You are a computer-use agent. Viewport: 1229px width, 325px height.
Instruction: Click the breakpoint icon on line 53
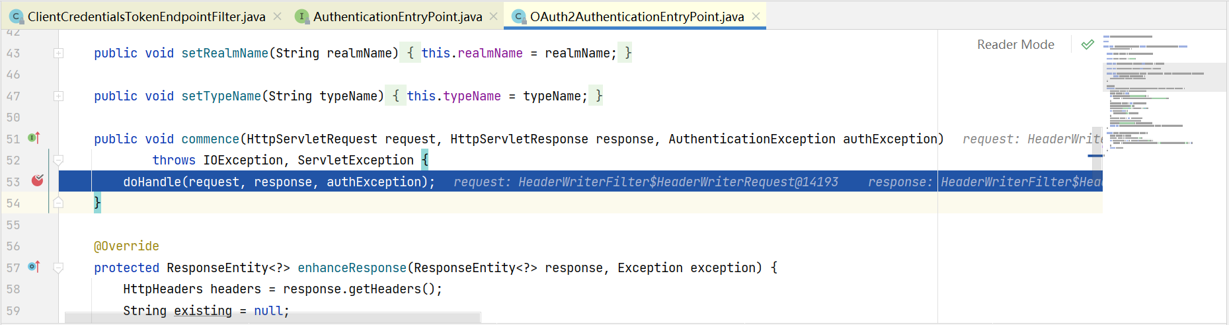click(38, 180)
